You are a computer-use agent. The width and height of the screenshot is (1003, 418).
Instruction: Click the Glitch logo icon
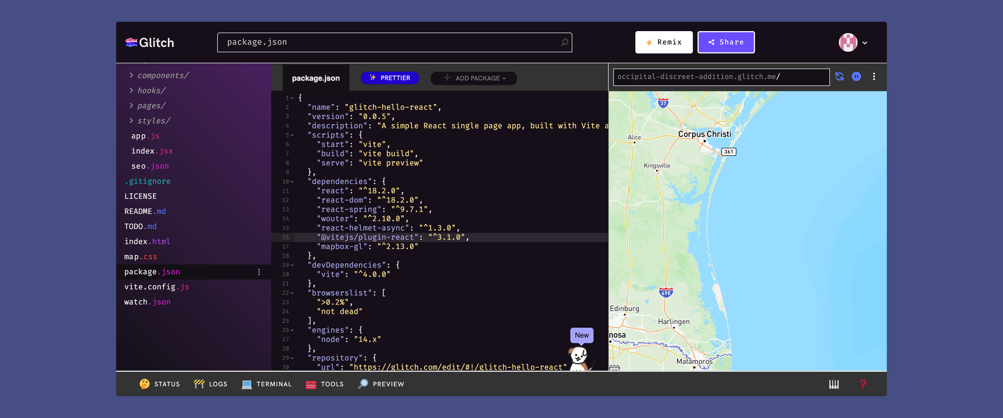point(131,43)
